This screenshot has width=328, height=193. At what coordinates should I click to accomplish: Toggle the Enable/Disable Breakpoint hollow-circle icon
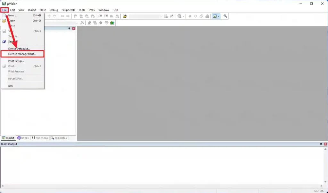(196, 16)
